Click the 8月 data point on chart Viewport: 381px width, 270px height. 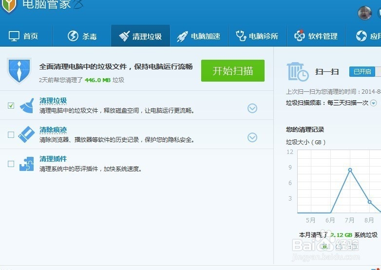(370, 202)
